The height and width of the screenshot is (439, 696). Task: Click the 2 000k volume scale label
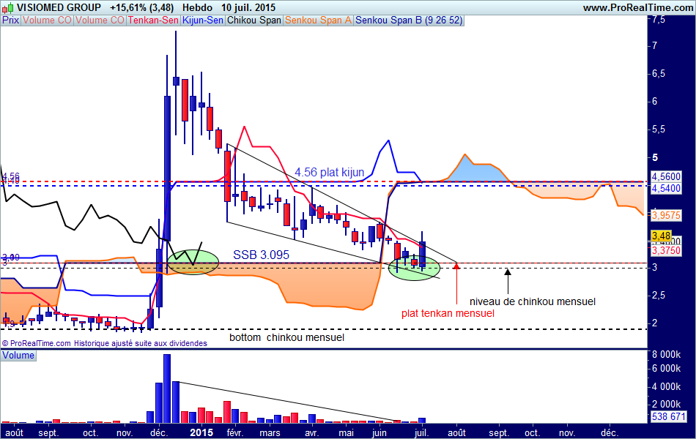(666, 404)
